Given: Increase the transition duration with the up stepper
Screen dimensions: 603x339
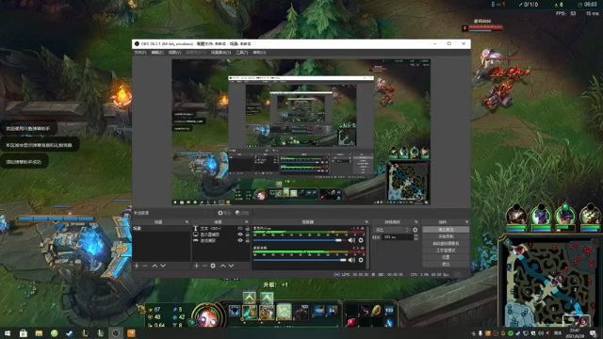Looking at the screenshot, I should coord(416,235).
